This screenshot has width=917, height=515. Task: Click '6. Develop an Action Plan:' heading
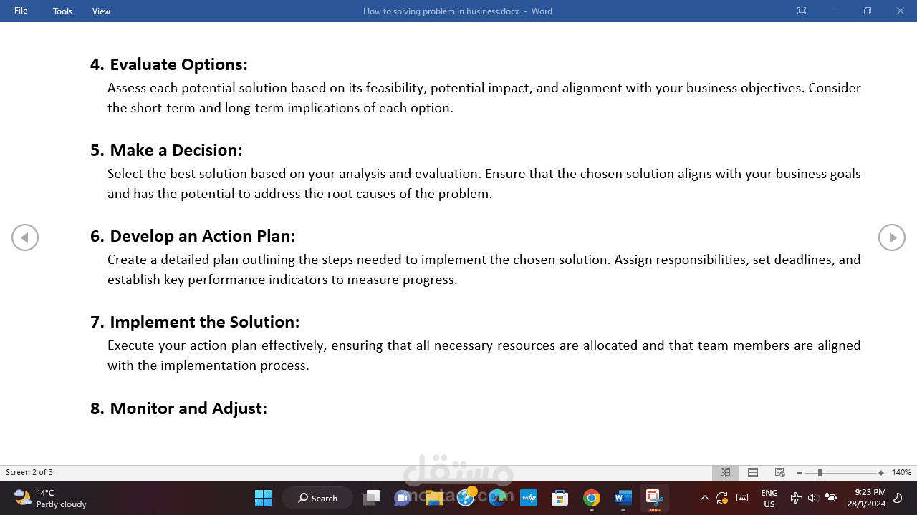(x=193, y=236)
